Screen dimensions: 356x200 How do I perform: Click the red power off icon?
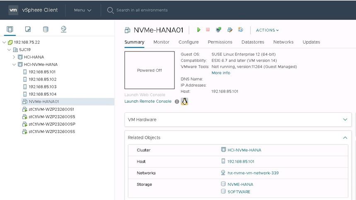pyautogui.click(x=208, y=29)
